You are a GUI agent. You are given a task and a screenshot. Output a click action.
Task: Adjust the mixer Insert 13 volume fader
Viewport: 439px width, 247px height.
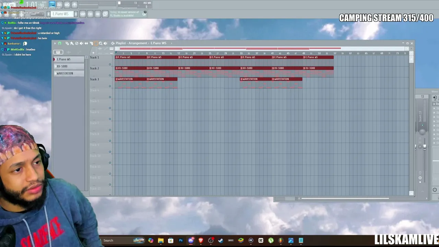tap(425, 147)
